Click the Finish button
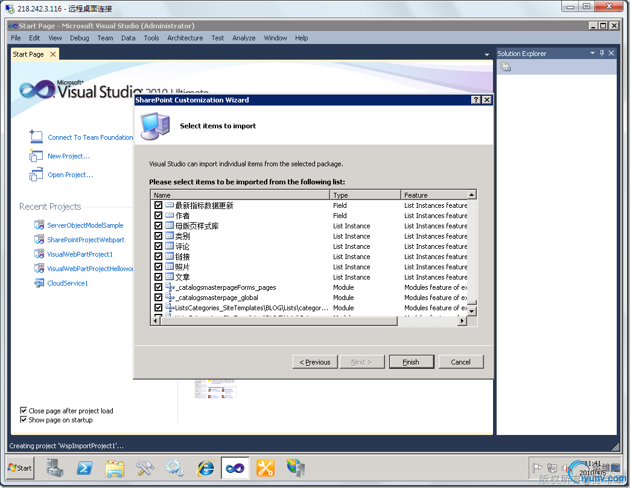Image resolution: width=630 pixels, height=488 pixels. click(x=411, y=361)
